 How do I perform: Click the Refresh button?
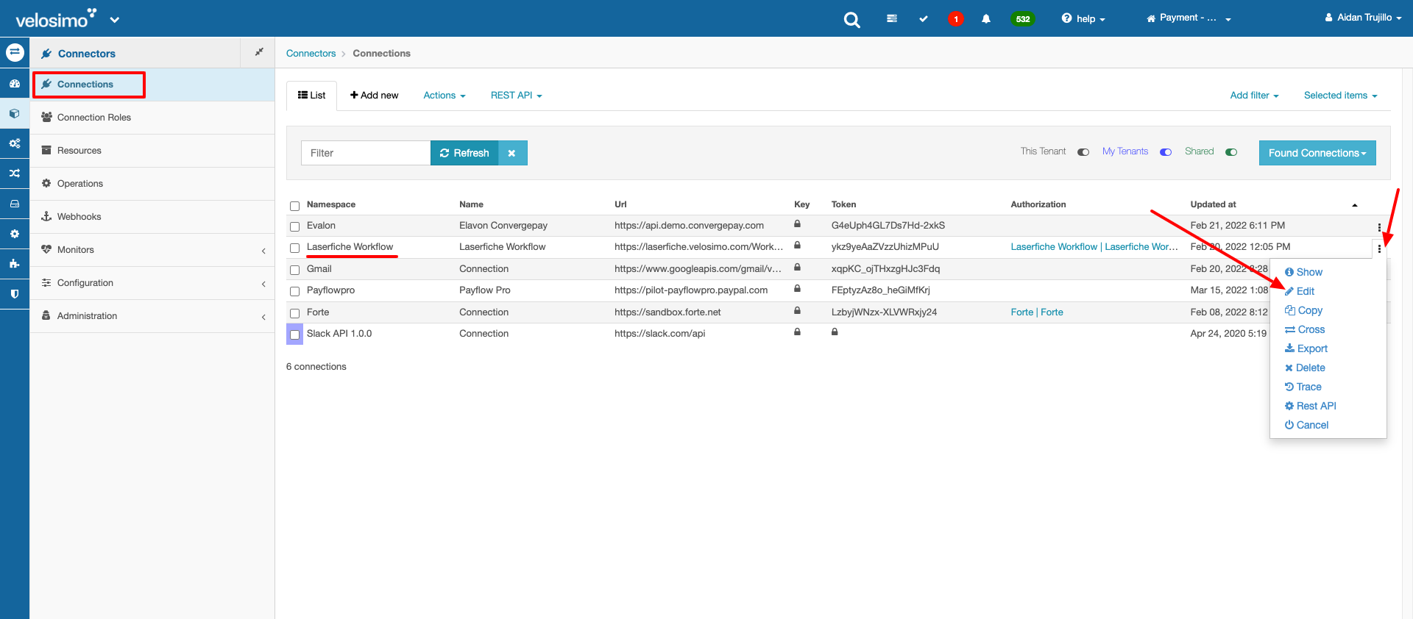pos(464,153)
